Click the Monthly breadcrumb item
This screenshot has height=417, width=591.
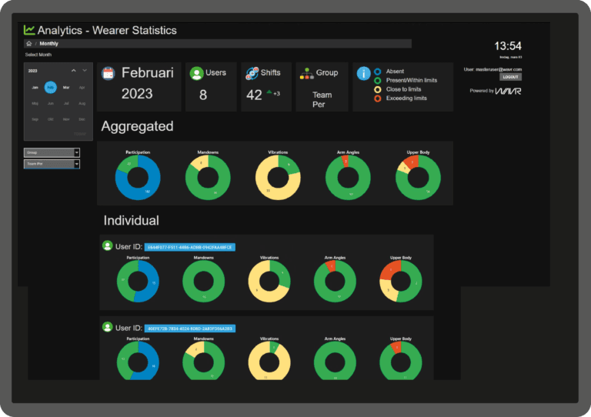pyautogui.click(x=48, y=44)
